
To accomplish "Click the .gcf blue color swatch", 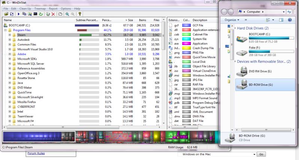I will click(186, 25).
